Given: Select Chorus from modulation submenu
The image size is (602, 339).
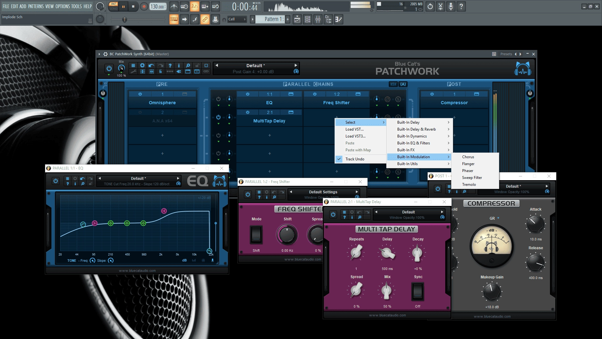Looking at the screenshot, I should (x=475, y=157).
